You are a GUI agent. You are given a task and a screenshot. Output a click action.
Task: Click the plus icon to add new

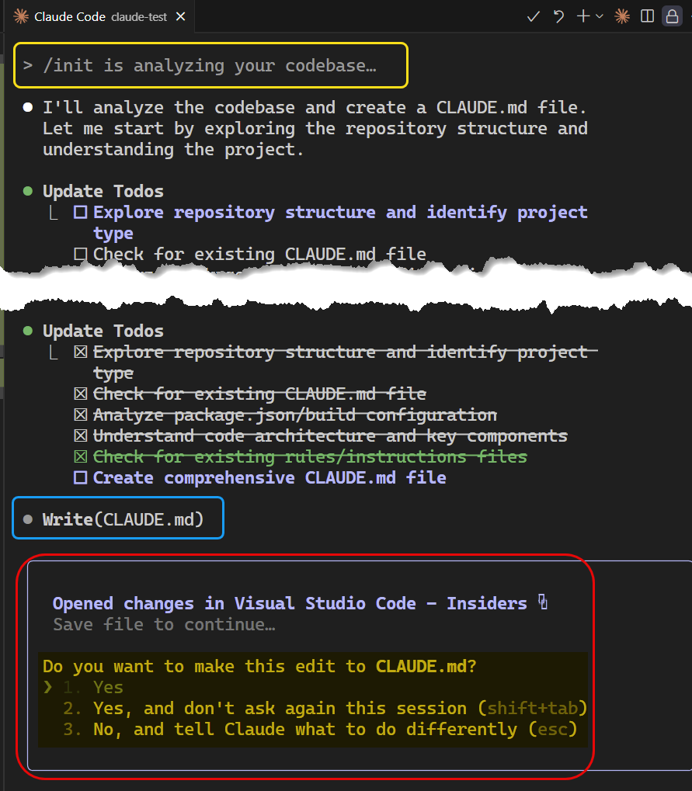pyautogui.click(x=583, y=16)
